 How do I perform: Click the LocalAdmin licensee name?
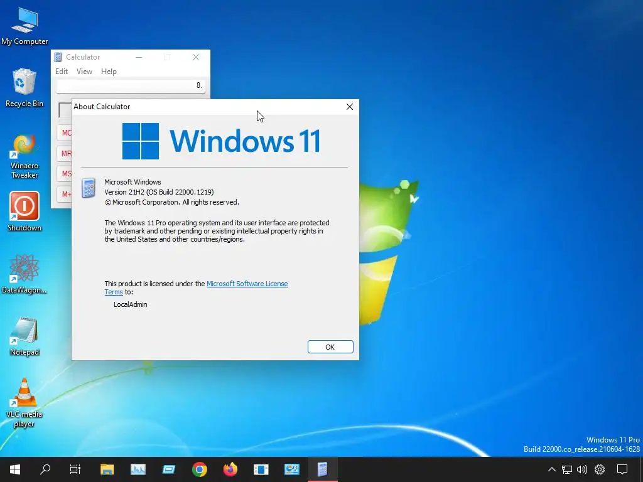tap(131, 304)
